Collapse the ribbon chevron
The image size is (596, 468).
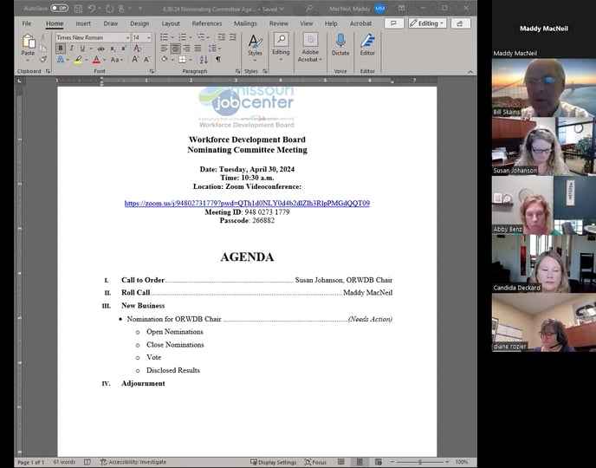point(470,71)
